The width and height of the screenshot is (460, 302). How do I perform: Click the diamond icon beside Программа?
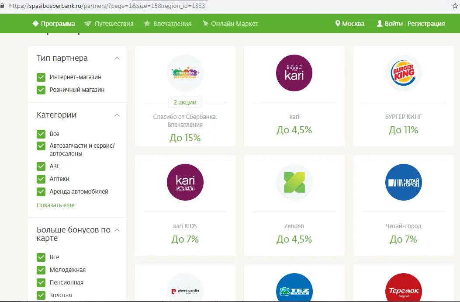35,24
